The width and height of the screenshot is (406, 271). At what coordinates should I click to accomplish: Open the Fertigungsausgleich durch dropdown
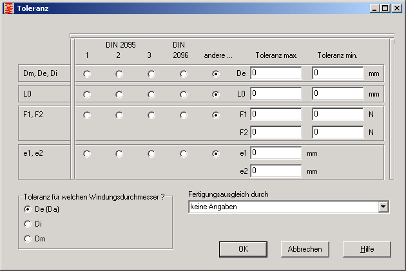tap(383, 207)
